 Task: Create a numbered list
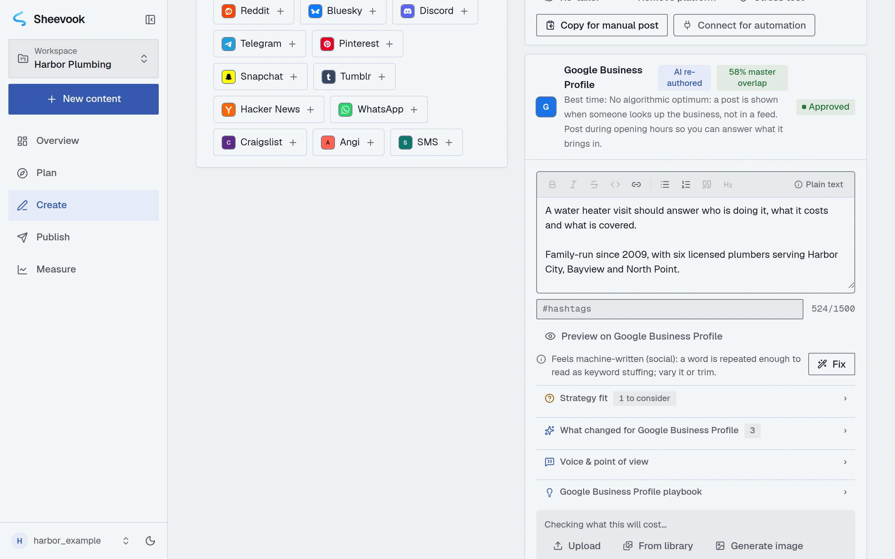tap(686, 184)
